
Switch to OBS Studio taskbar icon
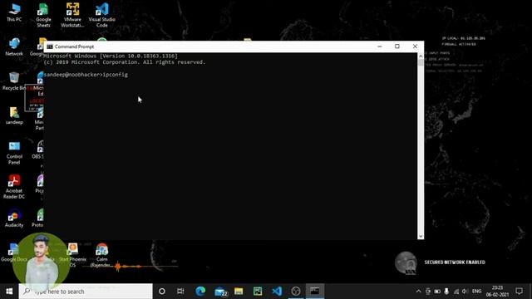point(296,292)
